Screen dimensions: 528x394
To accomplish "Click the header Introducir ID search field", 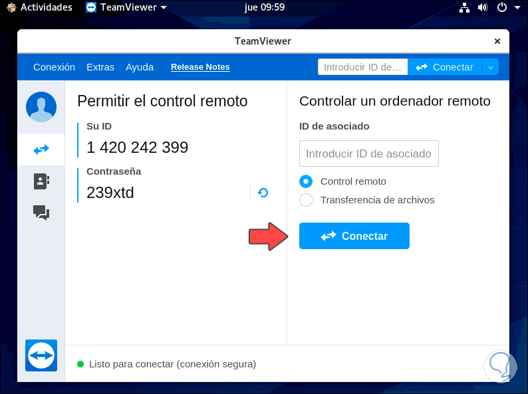I will point(362,67).
